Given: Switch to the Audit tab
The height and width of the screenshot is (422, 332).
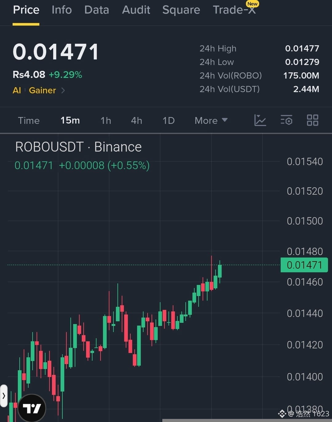Looking at the screenshot, I should [136, 10].
